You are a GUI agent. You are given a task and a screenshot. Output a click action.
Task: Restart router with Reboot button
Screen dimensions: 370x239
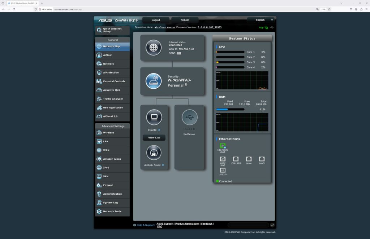185,20
